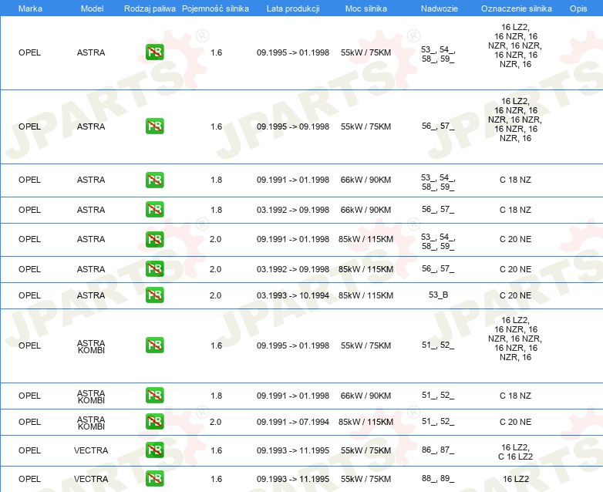Click the Pojemność silnika column header
This screenshot has height=492, width=603.
(215, 8)
